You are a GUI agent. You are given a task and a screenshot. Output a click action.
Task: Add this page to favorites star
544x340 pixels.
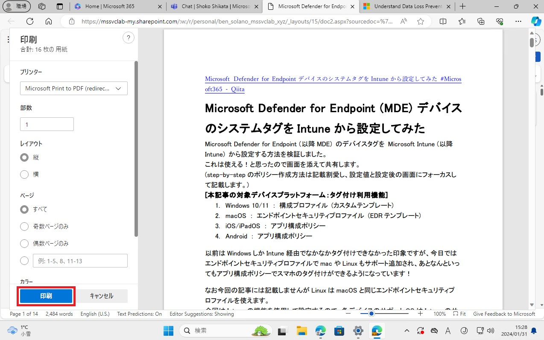421,21
